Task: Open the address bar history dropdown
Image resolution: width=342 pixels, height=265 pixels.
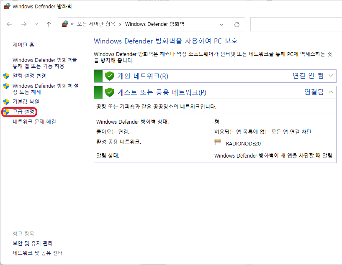Action: click(x=221, y=24)
